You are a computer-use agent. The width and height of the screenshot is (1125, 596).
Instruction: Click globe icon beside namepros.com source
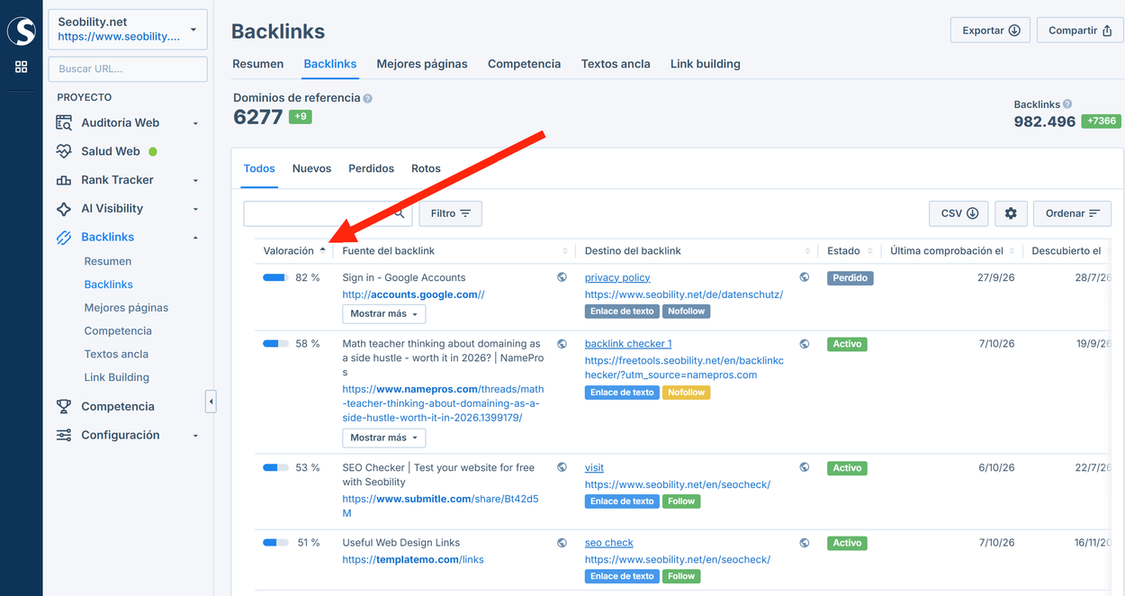click(x=562, y=344)
